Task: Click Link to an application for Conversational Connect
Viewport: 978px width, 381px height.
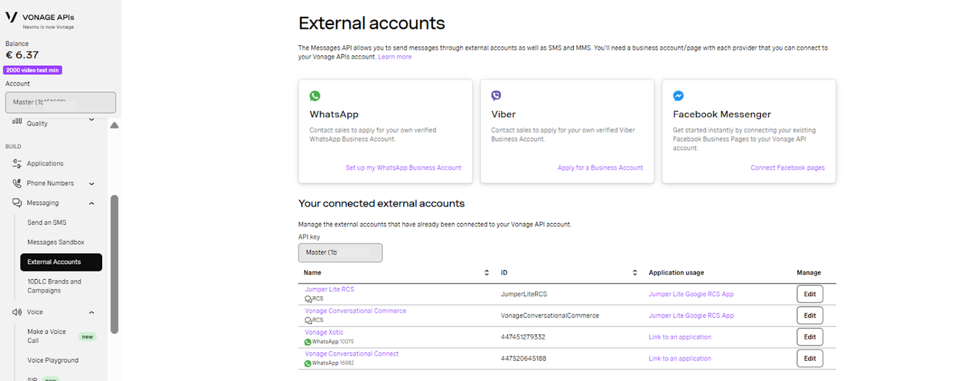Action: pos(680,358)
